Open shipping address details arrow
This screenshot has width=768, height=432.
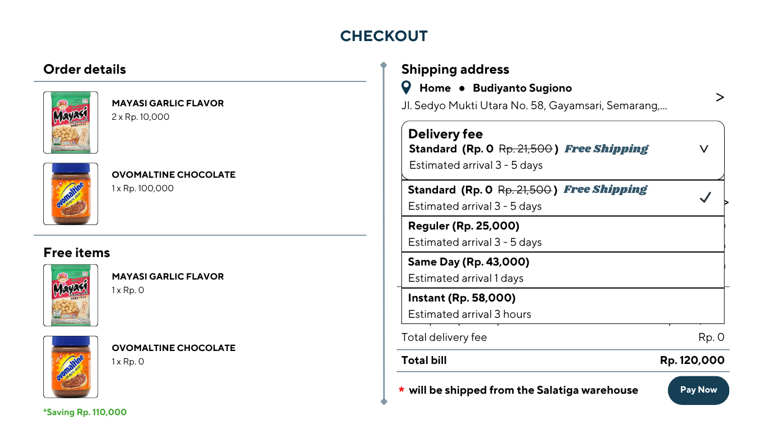click(x=720, y=97)
